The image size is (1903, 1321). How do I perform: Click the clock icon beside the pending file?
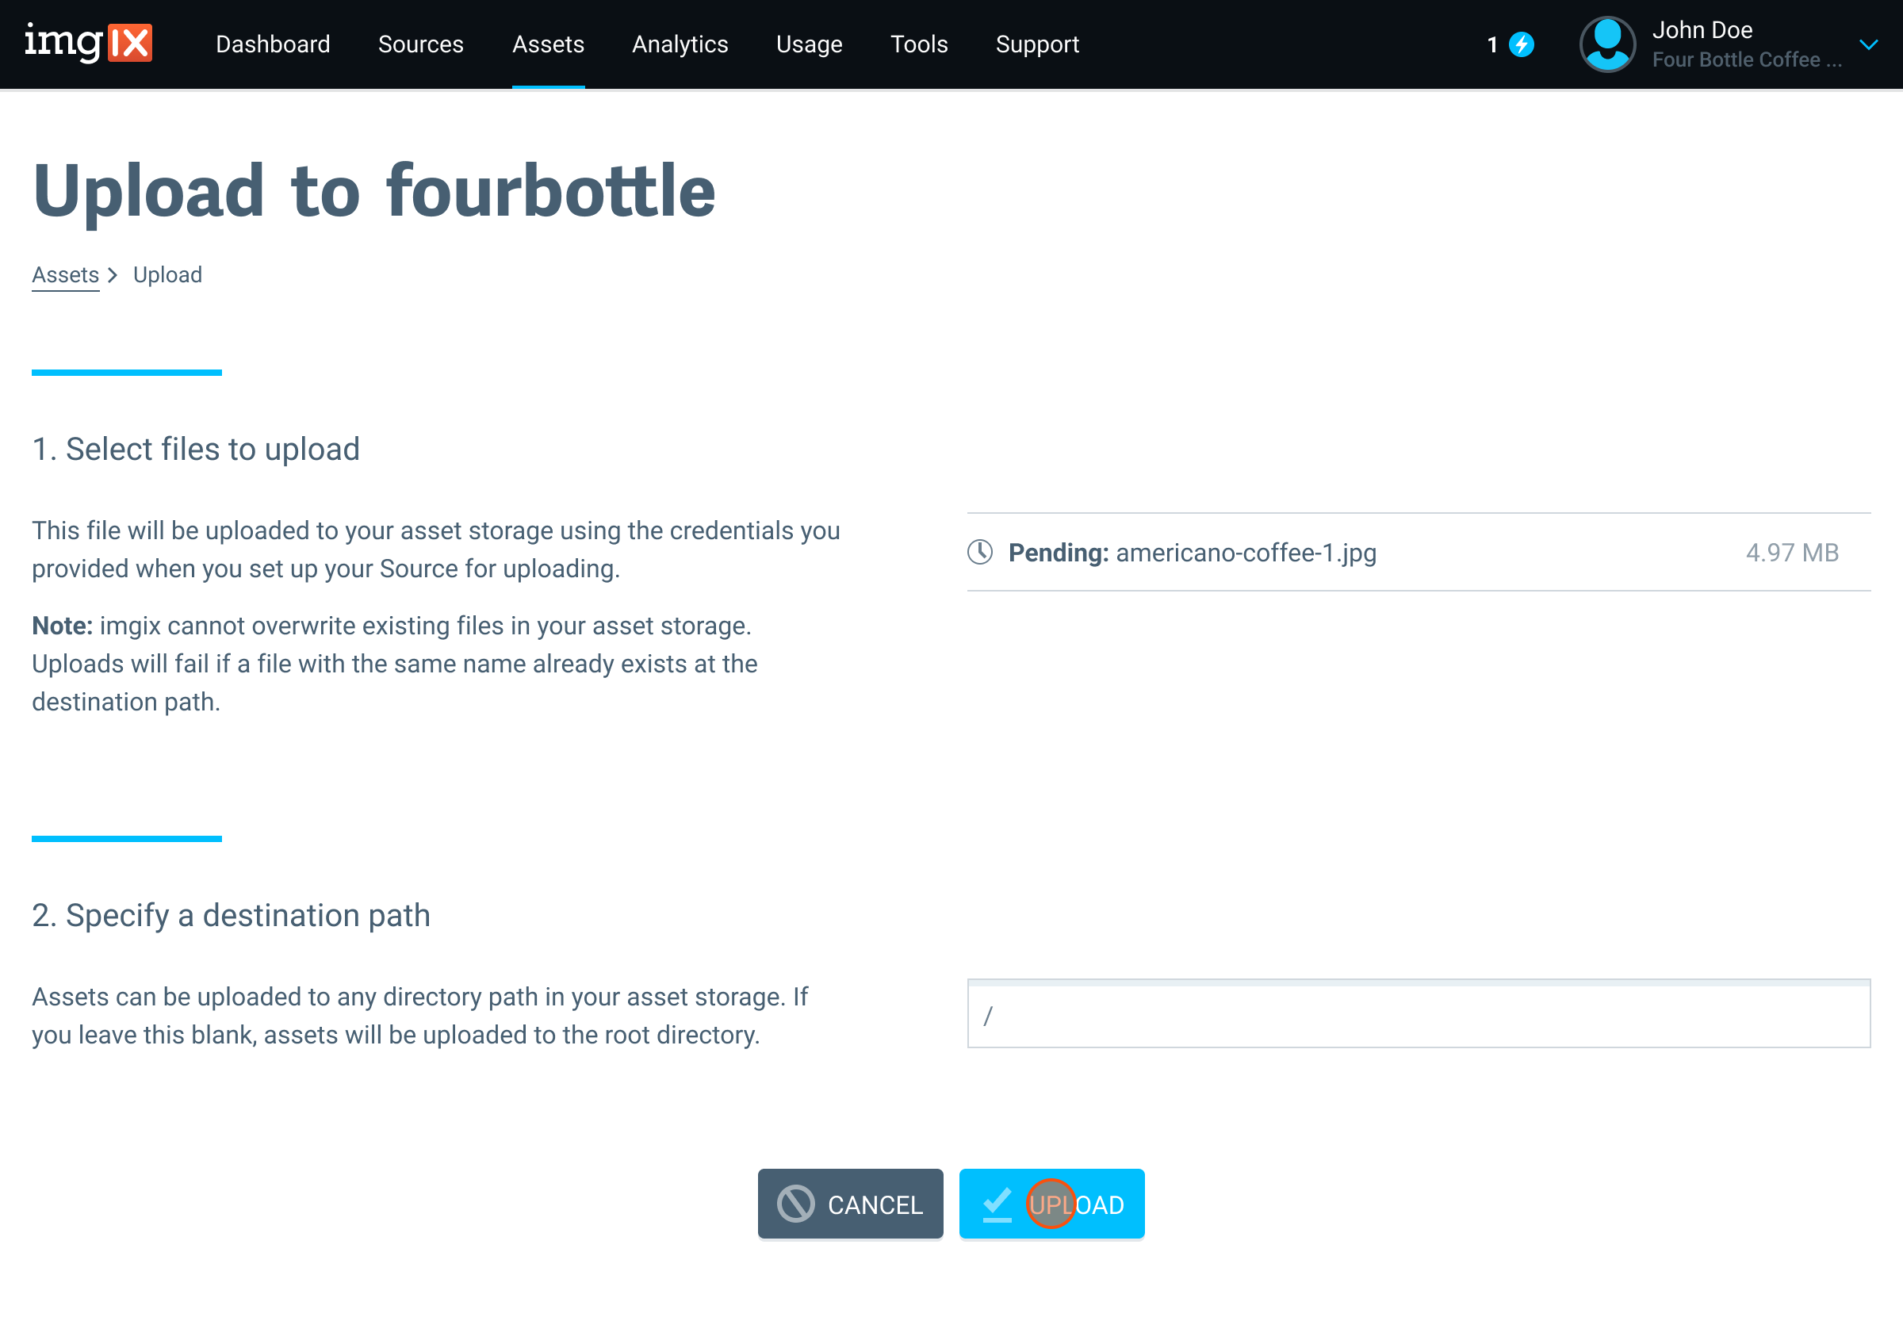point(982,552)
